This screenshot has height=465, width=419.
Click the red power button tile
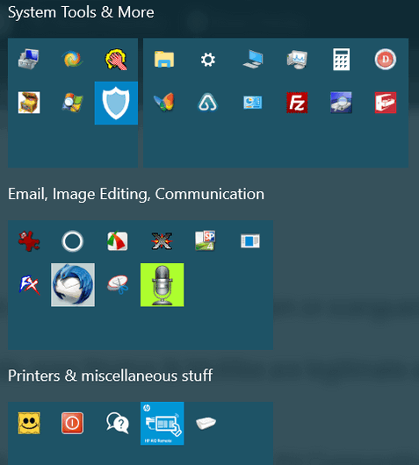[x=72, y=423]
